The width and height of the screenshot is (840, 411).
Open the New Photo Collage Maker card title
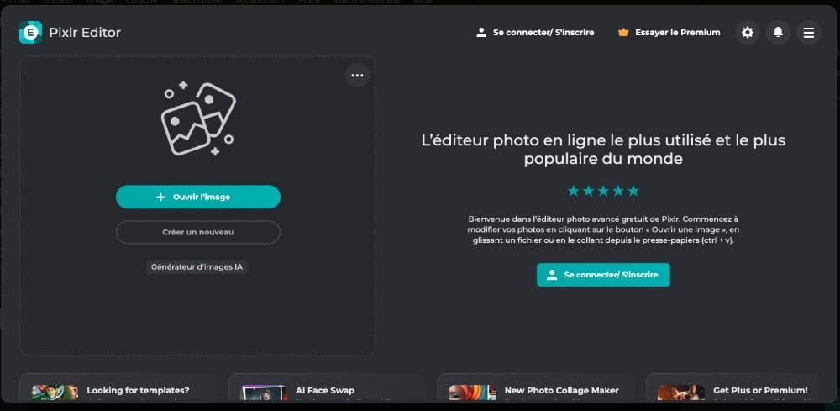coord(561,391)
